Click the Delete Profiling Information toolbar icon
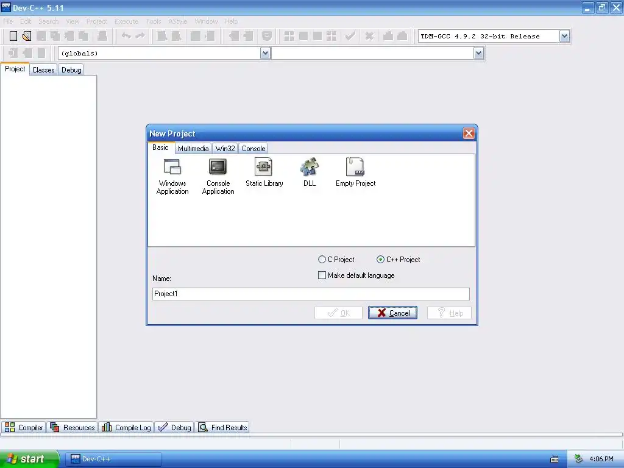 pyautogui.click(x=402, y=36)
